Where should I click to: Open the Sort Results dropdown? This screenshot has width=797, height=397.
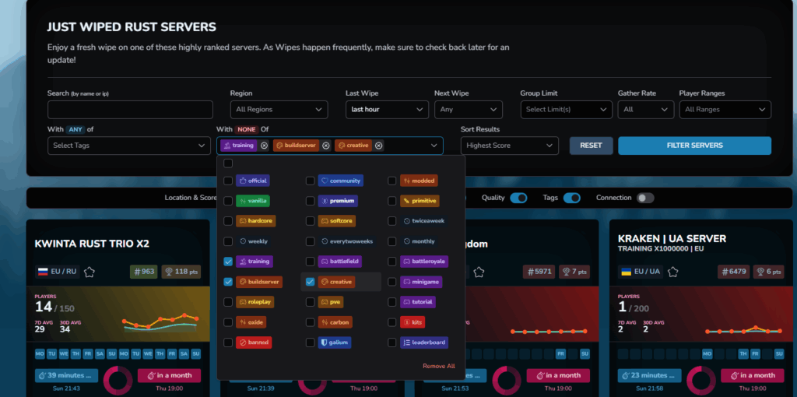[x=509, y=146]
